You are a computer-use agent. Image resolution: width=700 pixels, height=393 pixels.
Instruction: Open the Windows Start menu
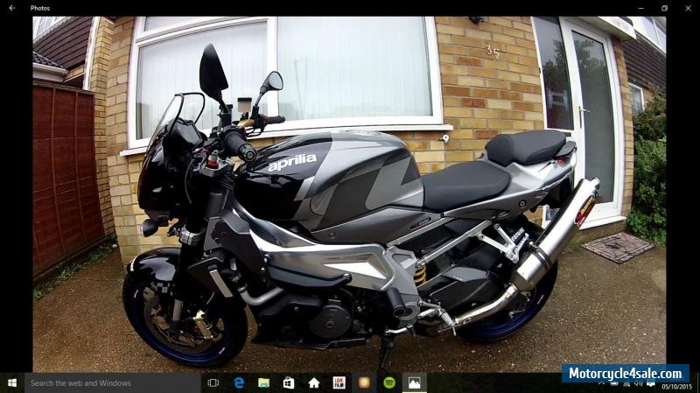(12, 382)
